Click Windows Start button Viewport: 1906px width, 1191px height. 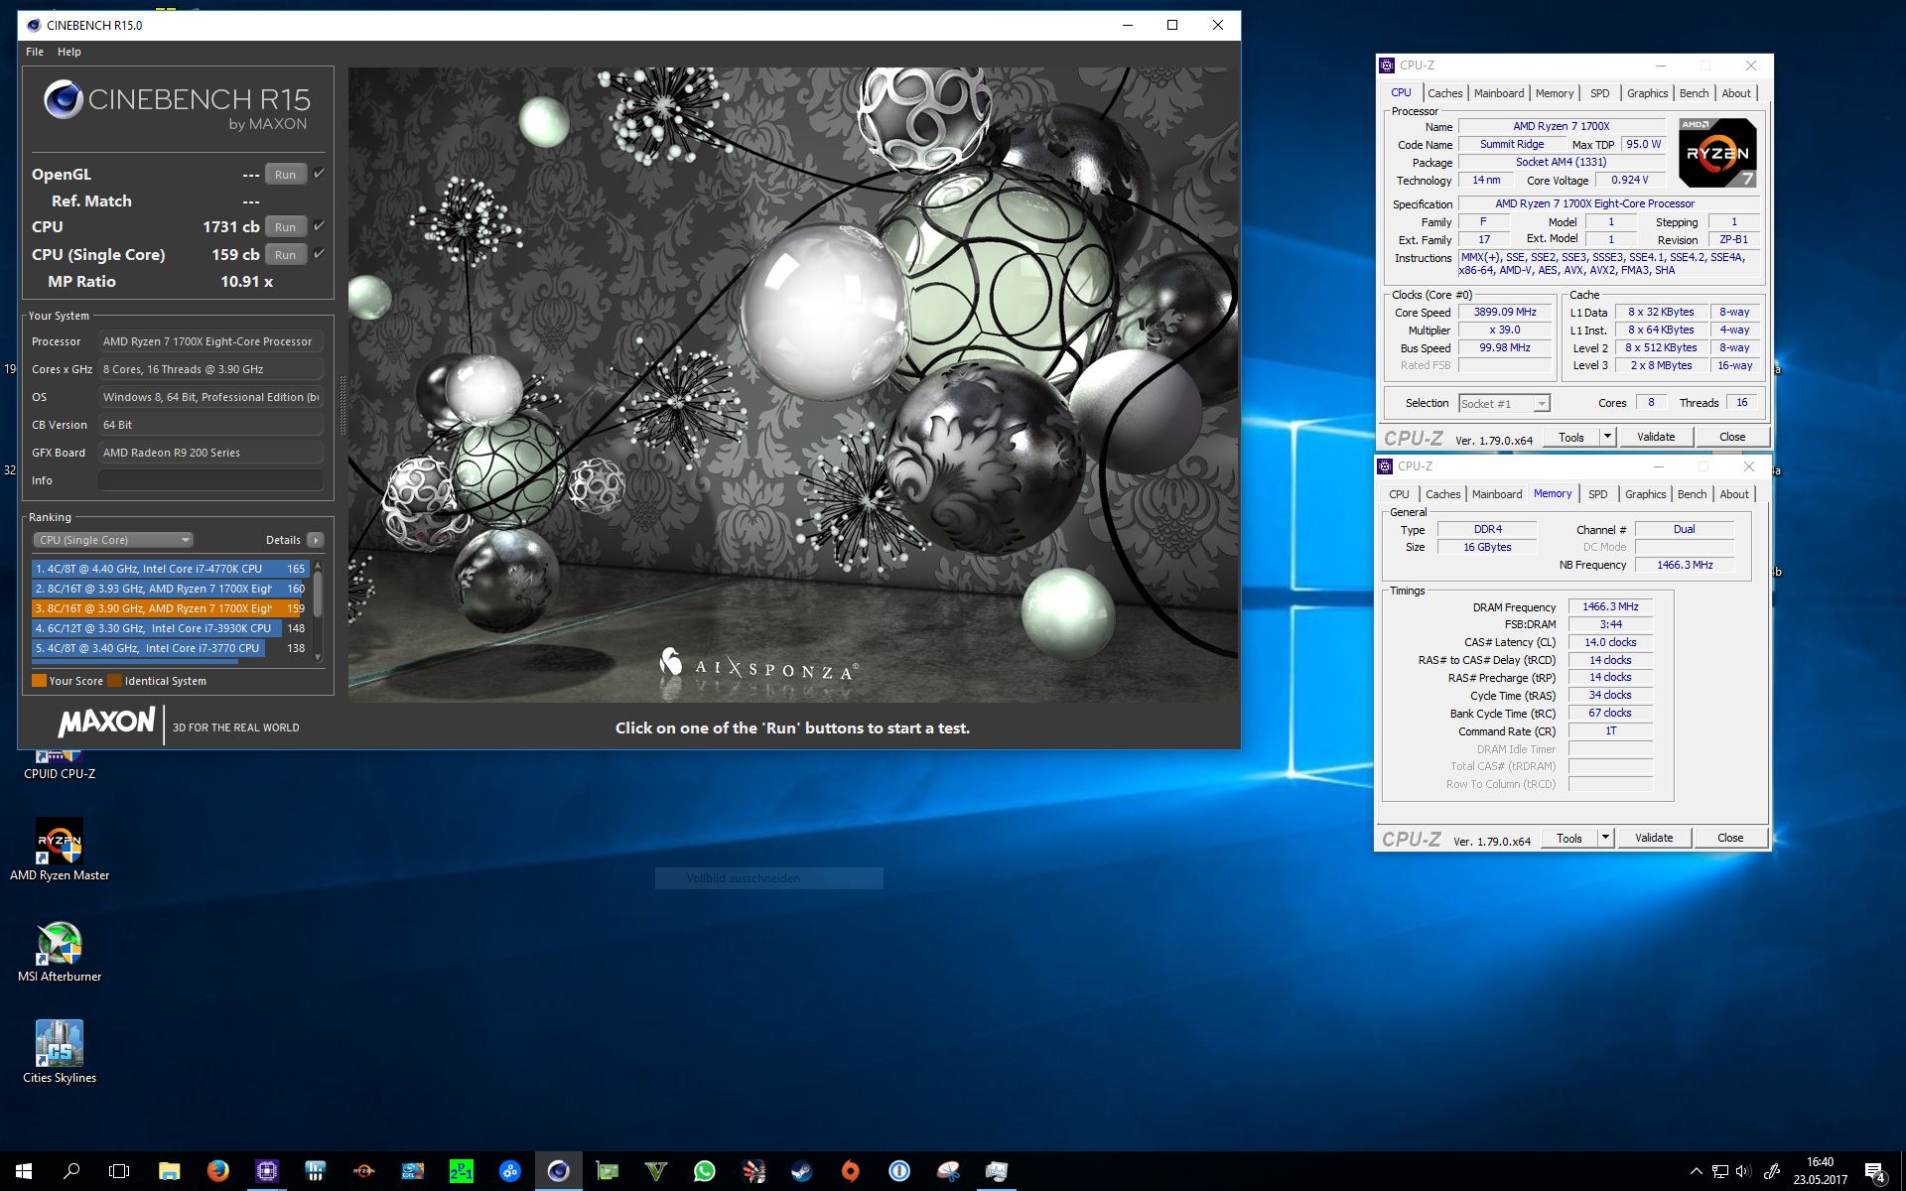pos(24,1171)
